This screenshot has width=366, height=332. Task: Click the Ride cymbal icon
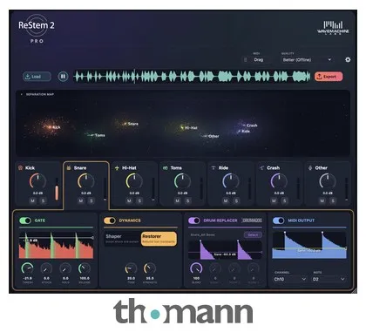(213, 168)
